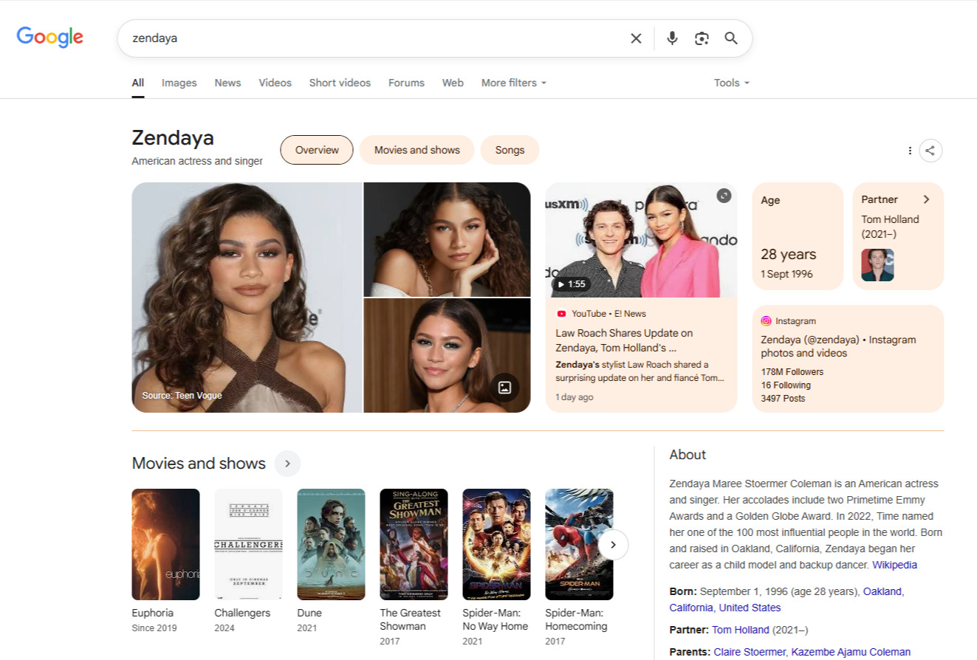977x660 pixels.
Task: Open the Teen Vogue main Zendaya photo
Action: [247, 298]
